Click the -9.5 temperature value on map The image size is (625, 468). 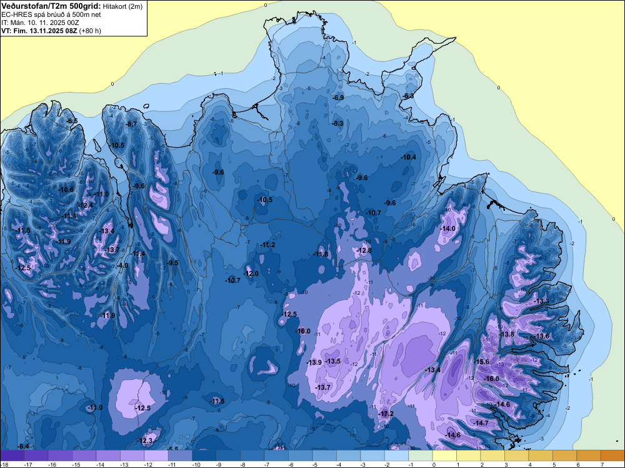pos(172,263)
